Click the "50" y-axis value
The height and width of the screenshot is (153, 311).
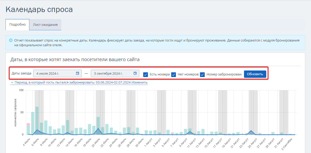[x=22, y=113]
